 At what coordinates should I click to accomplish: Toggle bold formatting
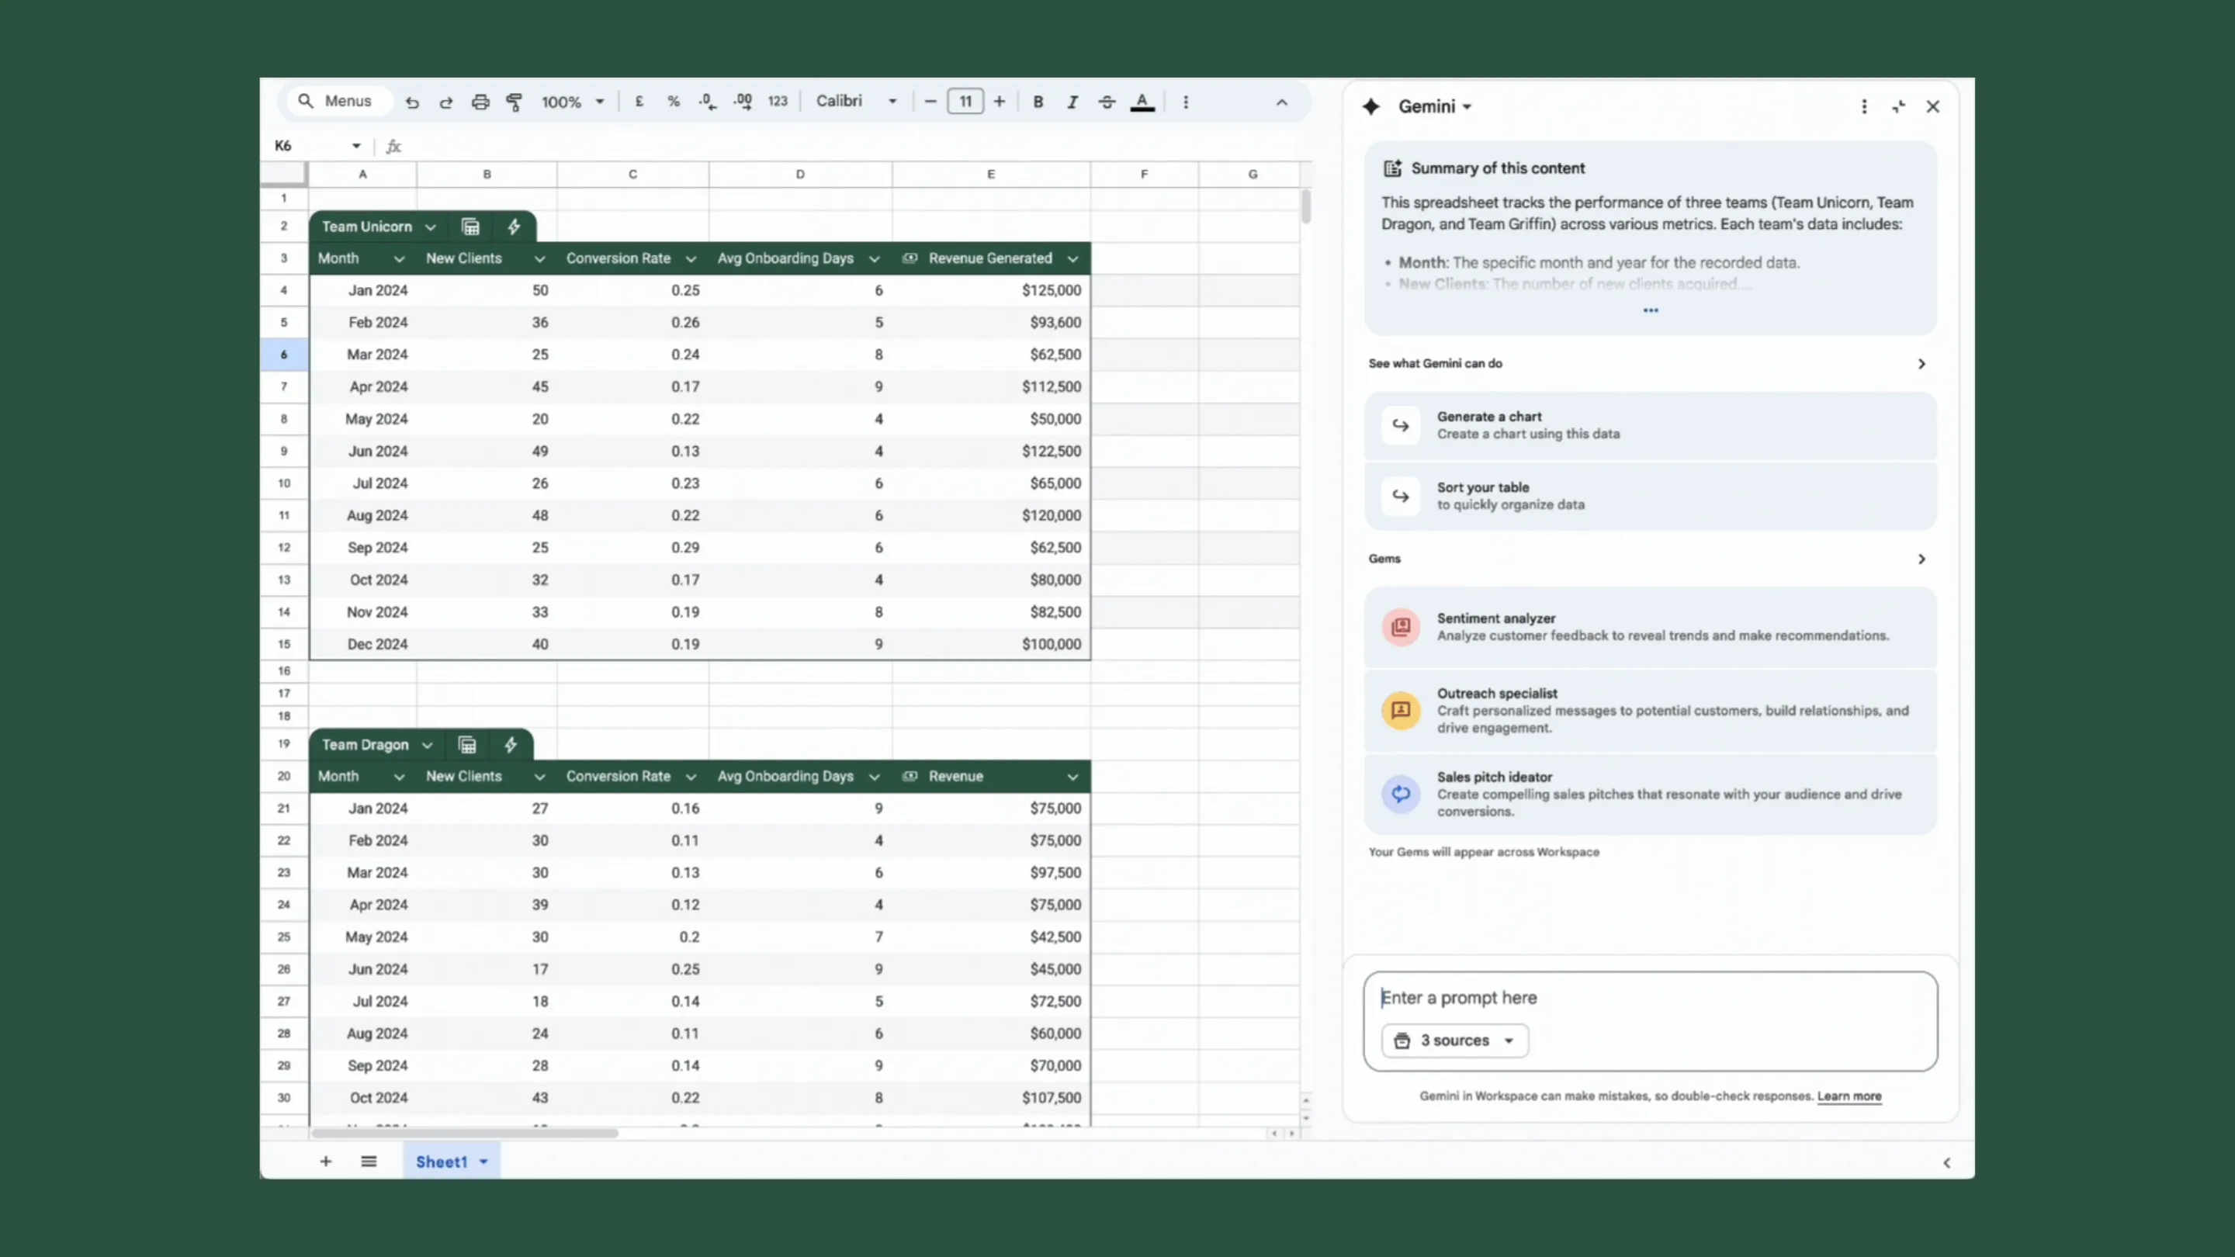(1038, 102)
